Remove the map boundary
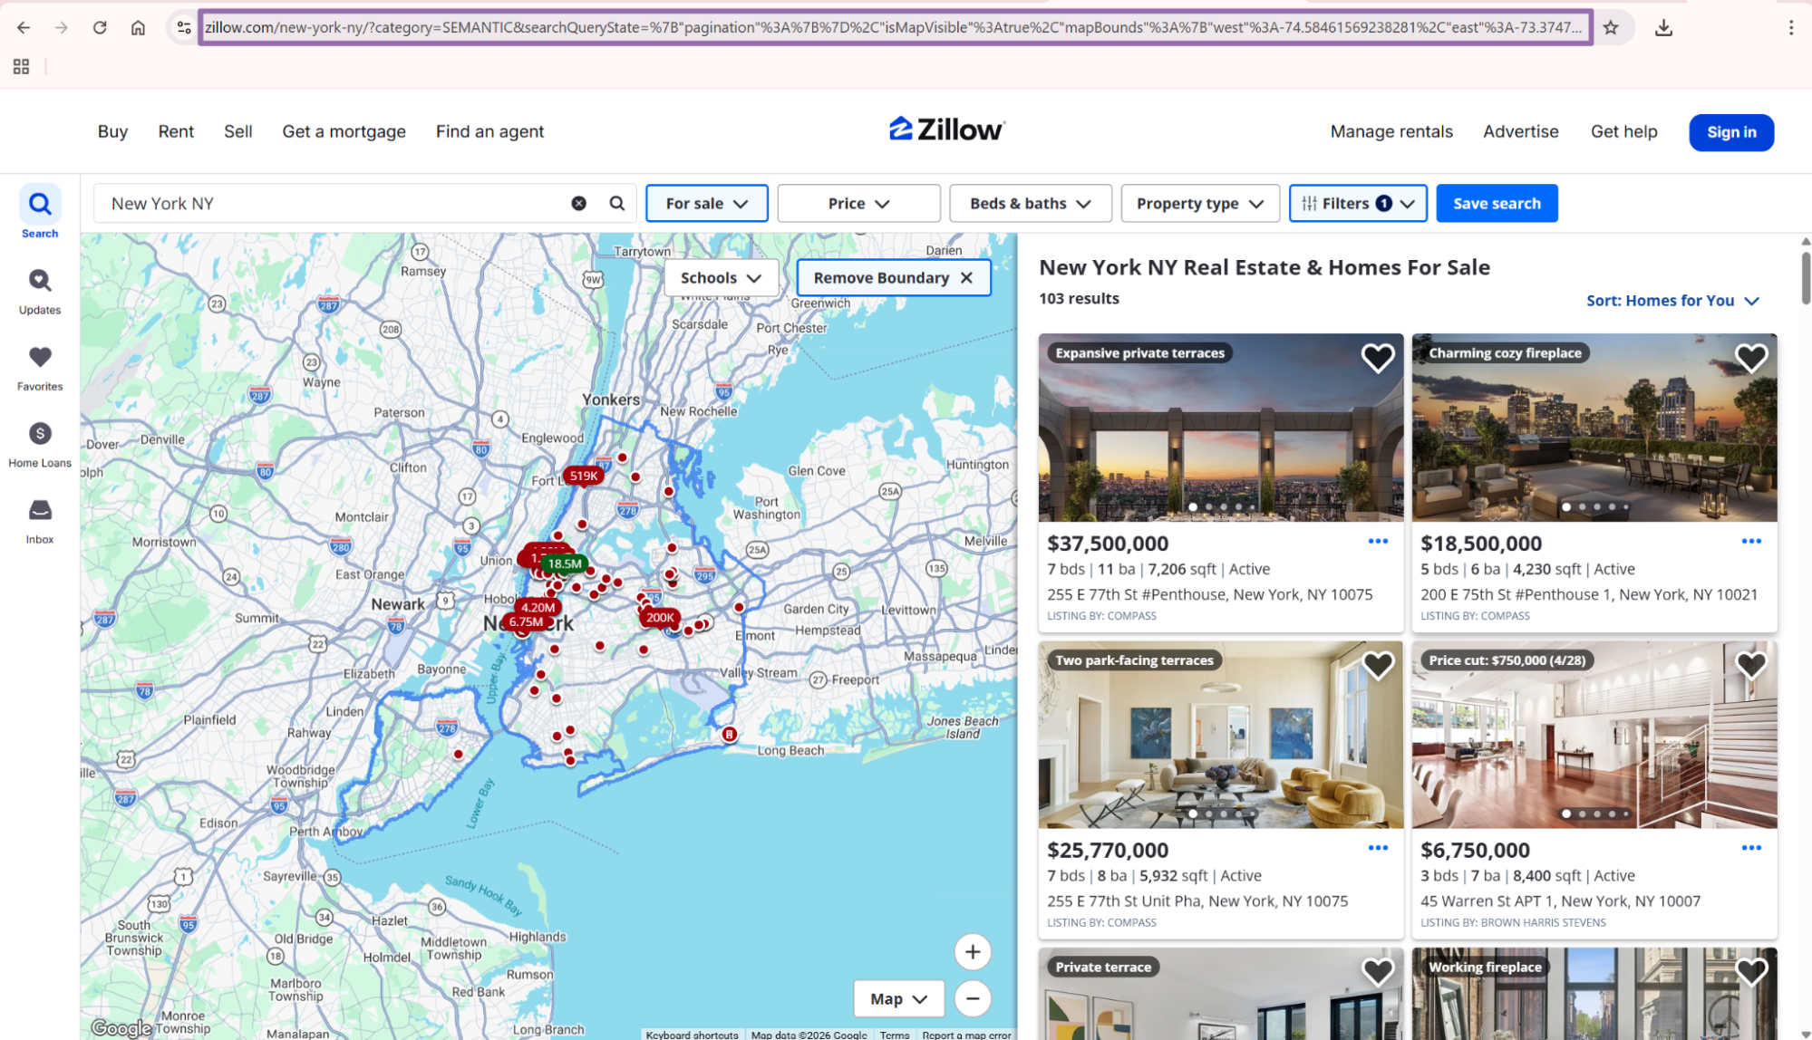1812x1040 pixels. 894,278
